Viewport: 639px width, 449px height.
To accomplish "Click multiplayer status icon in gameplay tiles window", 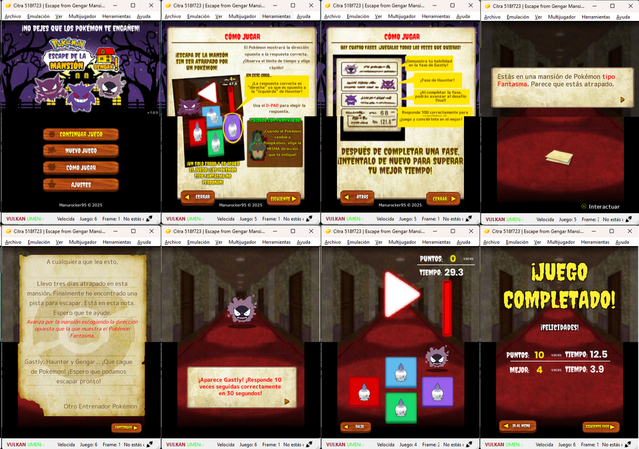I will pos(469,445).
